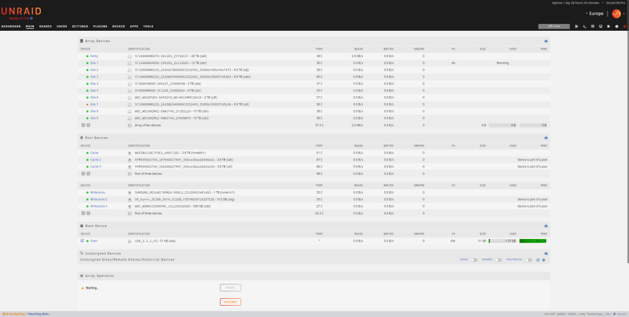Screen dimensions: 629x317
Task: Toggle the SHARES switch in Unassigned Devices
Action: click(x=498, y=260)
